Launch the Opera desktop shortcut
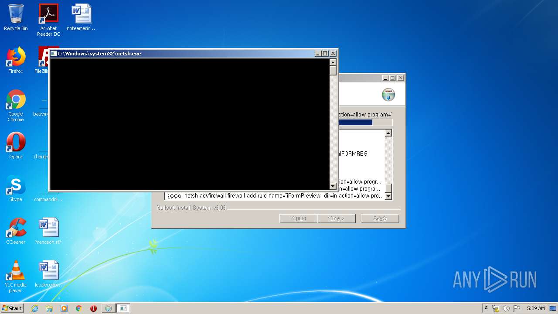558x314 pixels. (16, 146)
